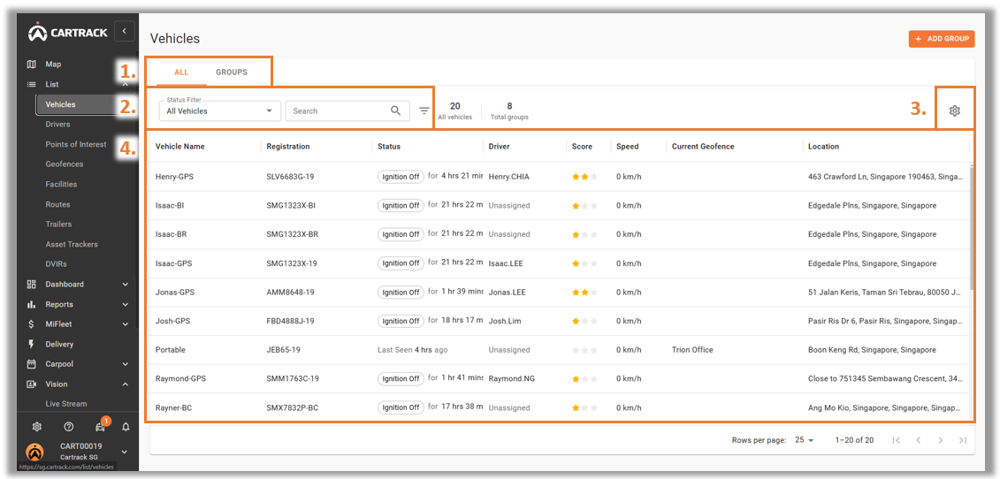1000x479 pixels.
Task: Open the Status Filter dropdown
Action: 220,110
